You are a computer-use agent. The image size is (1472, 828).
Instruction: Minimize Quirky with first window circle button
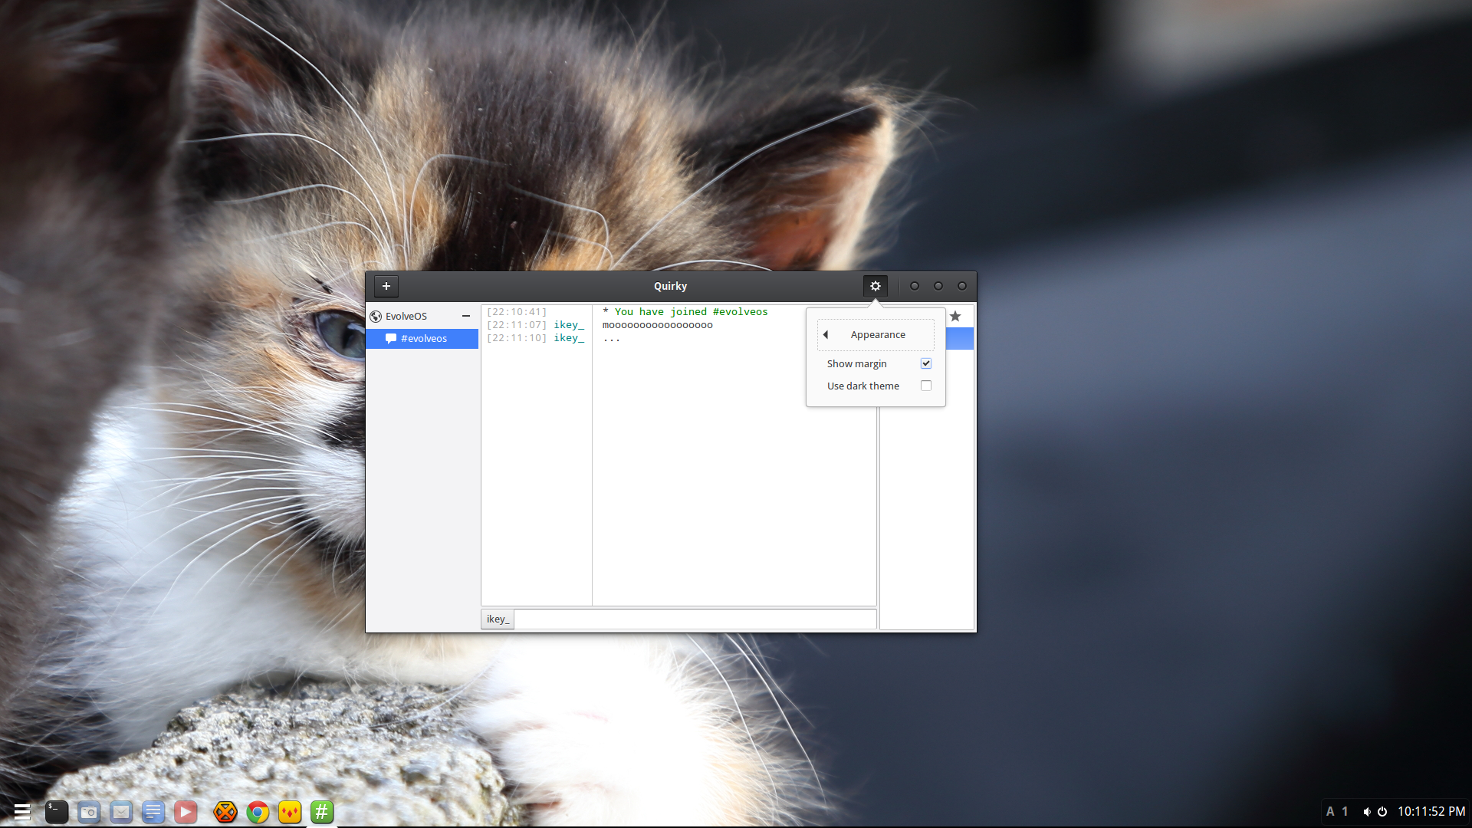pyautogui.click(x=915, y=286)
